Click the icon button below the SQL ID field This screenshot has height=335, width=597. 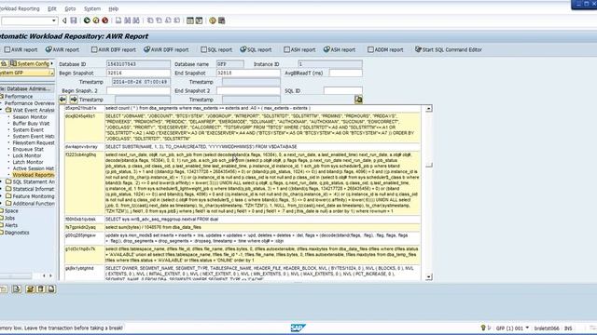pyautogui.click(x=358, y=100)
